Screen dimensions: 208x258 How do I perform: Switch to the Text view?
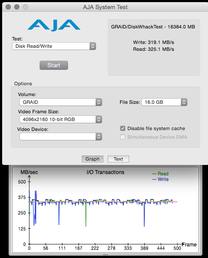pos(118,159)
